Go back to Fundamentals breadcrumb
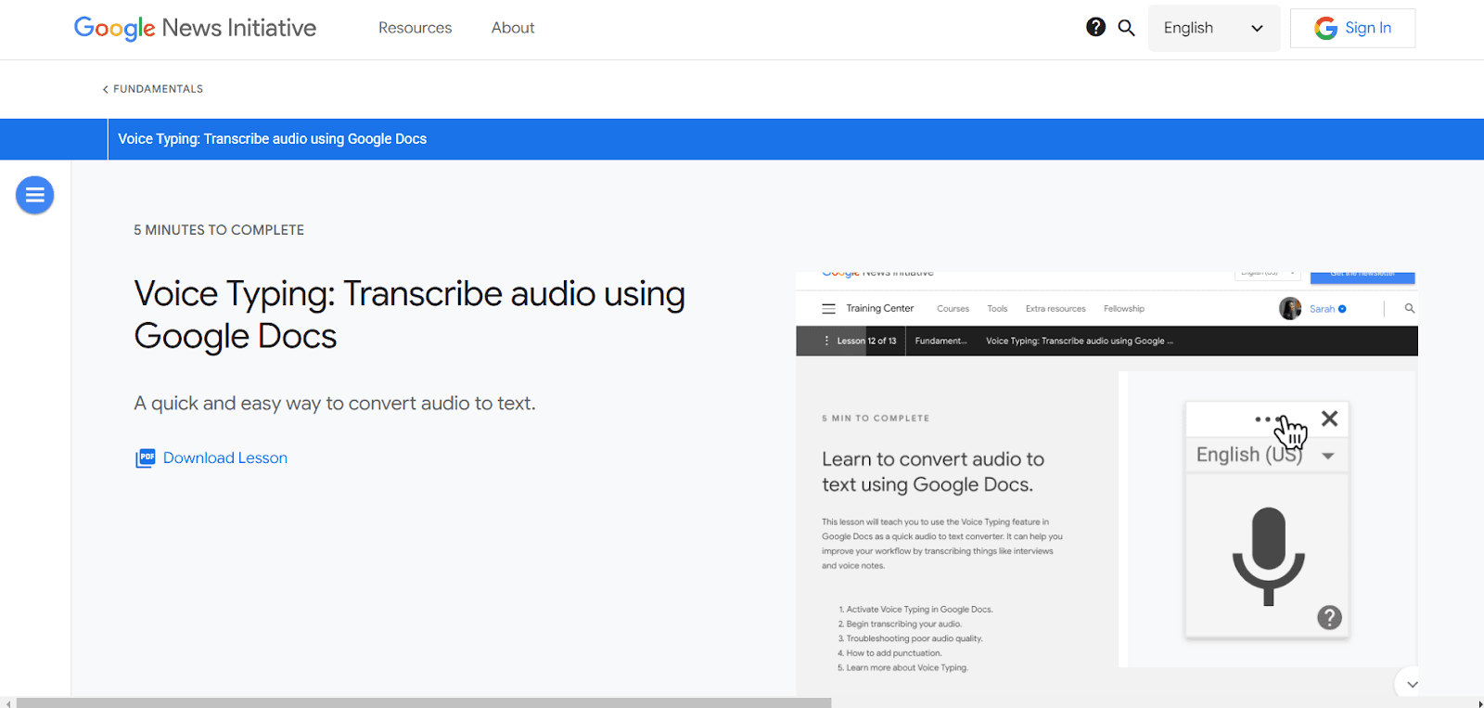Screen dimensions: 1484x708 (152, 89)
